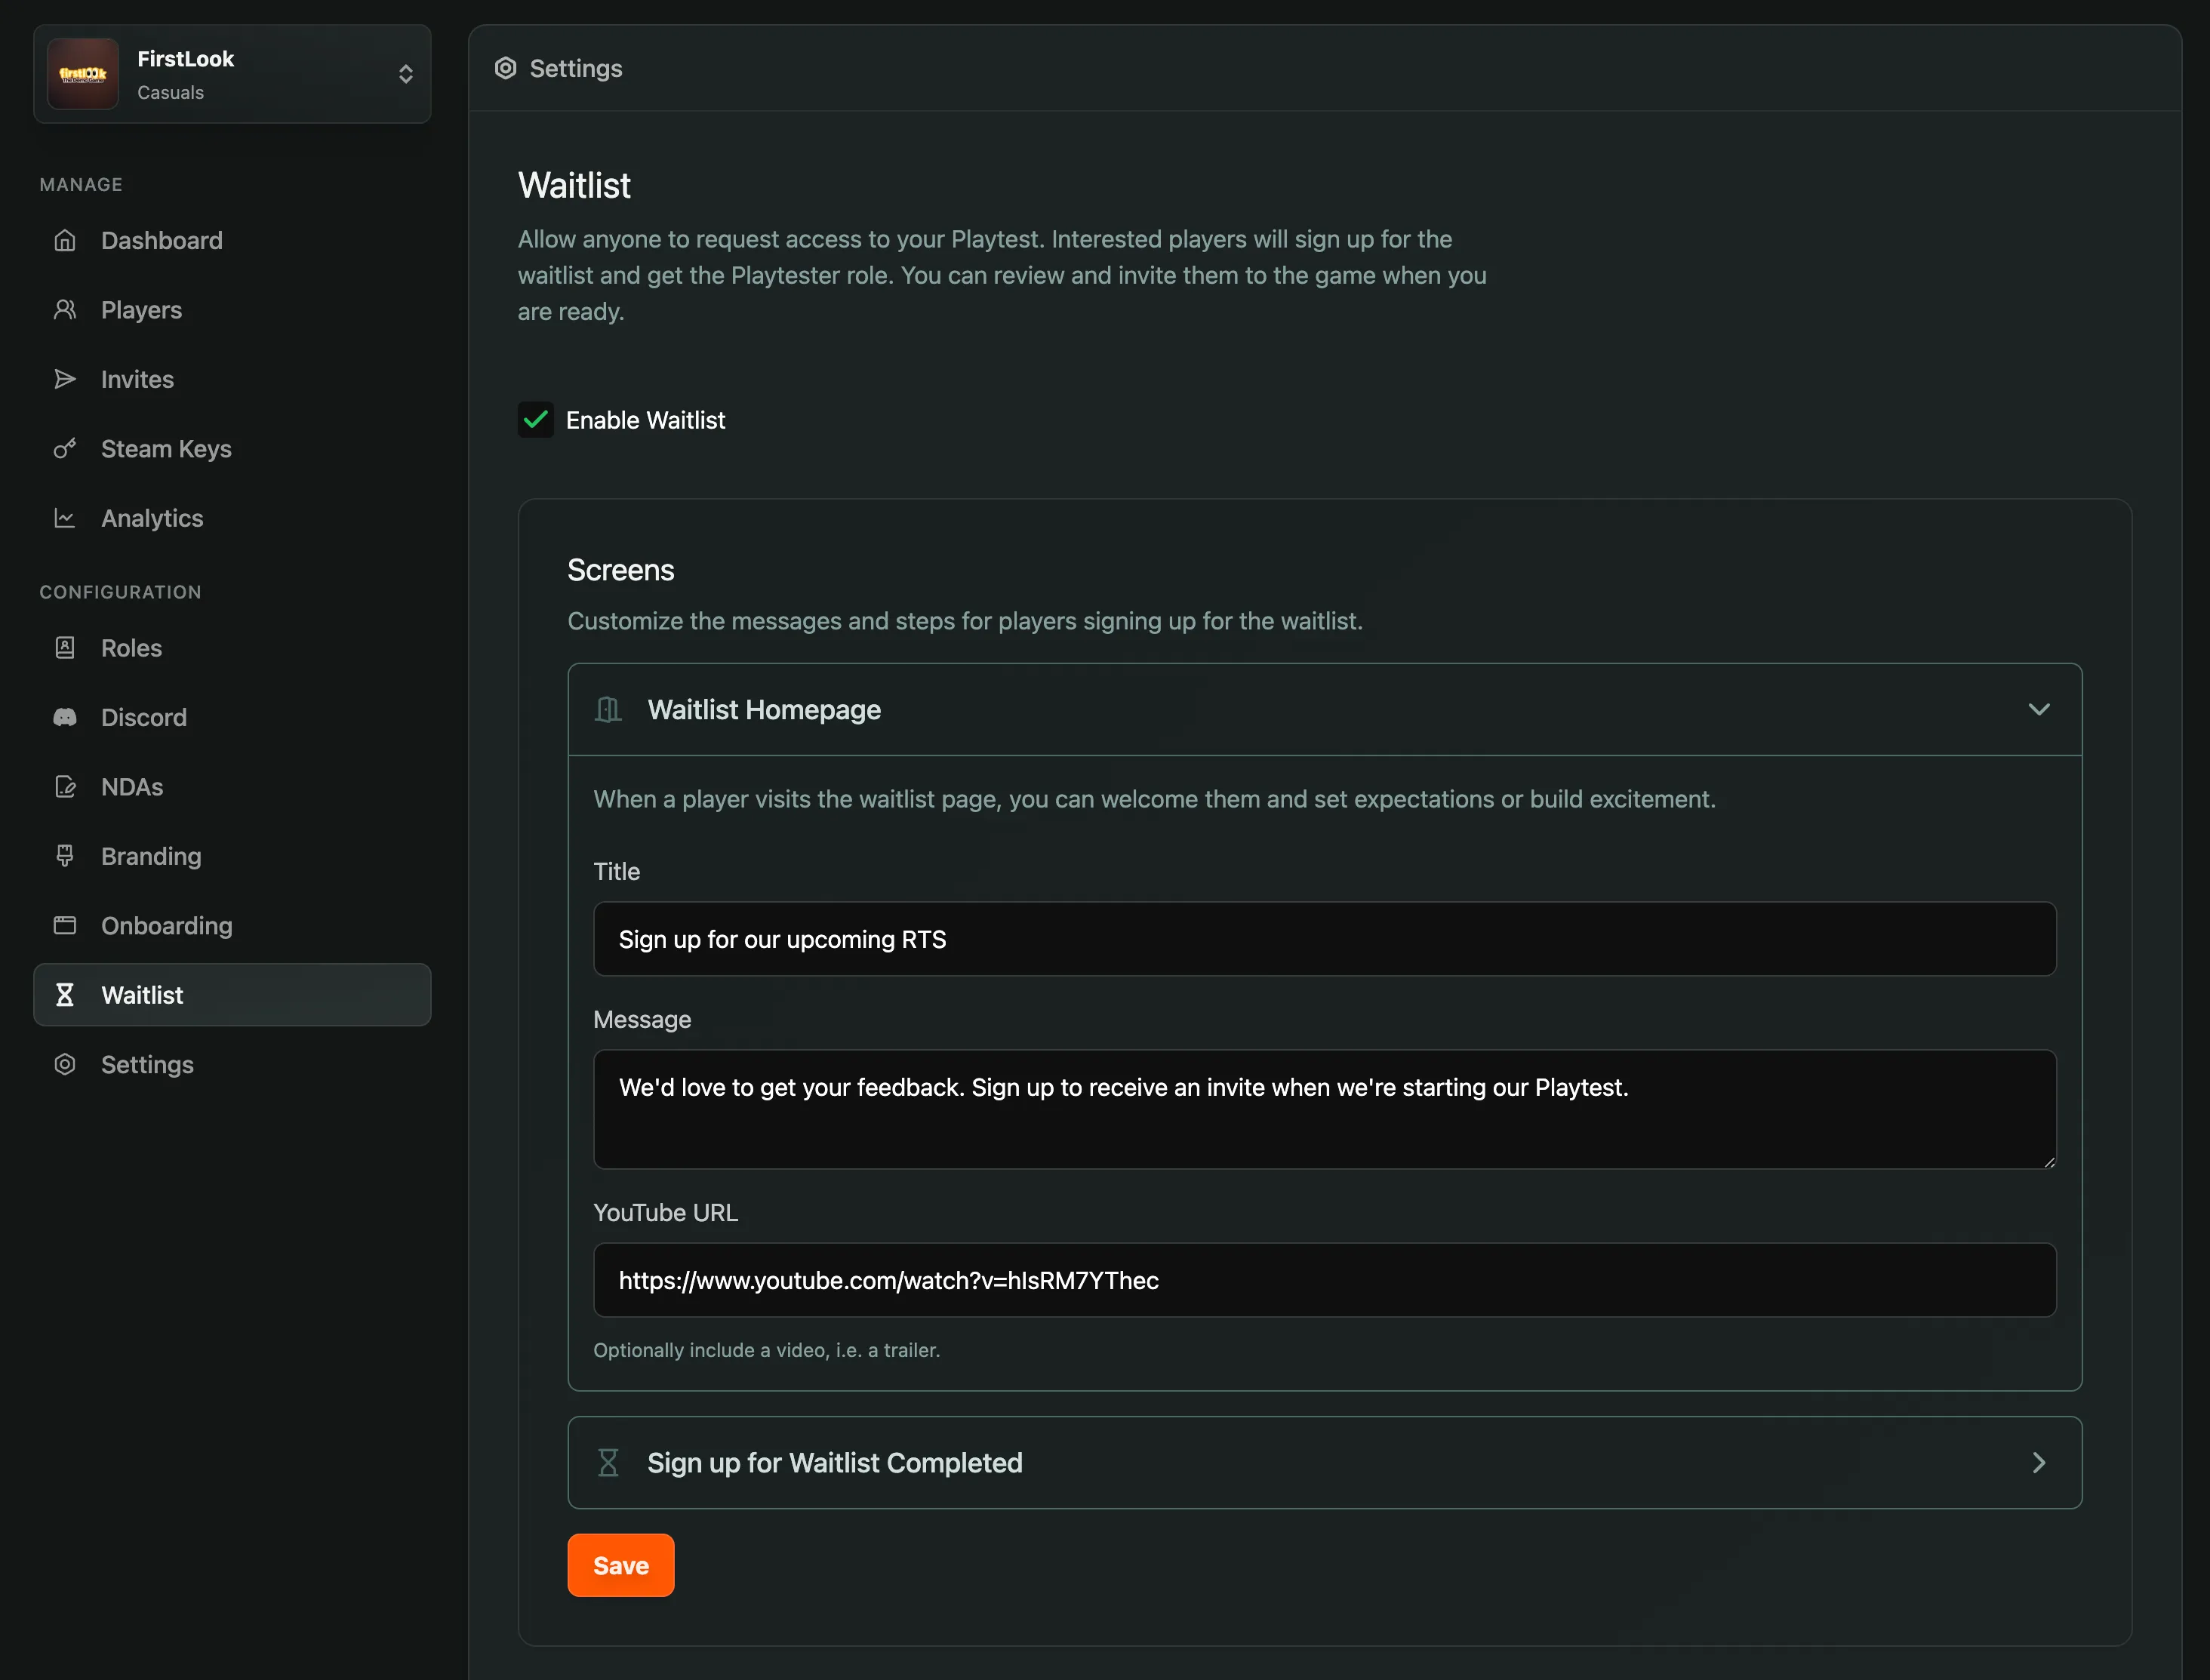The width and height of the screenshot is (2210, 1680).
Task: Select Waitlist in the sidebar menu
Action: [x=142, y=995]
